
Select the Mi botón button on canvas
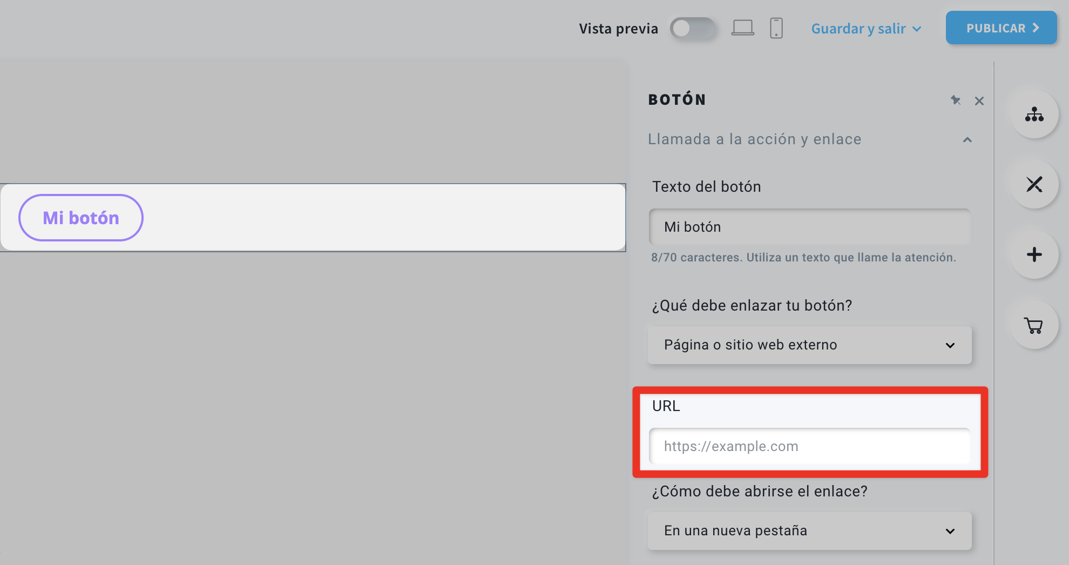[x=81, y=218]
